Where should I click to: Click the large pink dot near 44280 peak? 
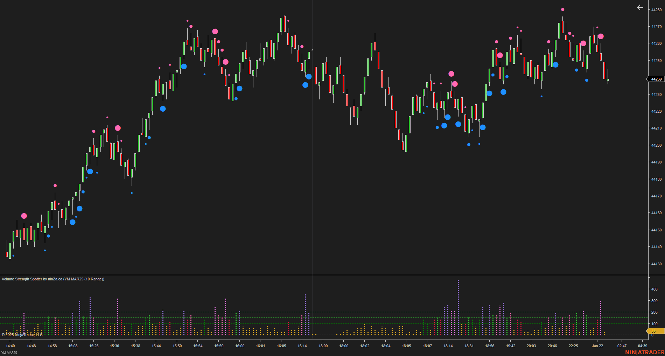563,9
